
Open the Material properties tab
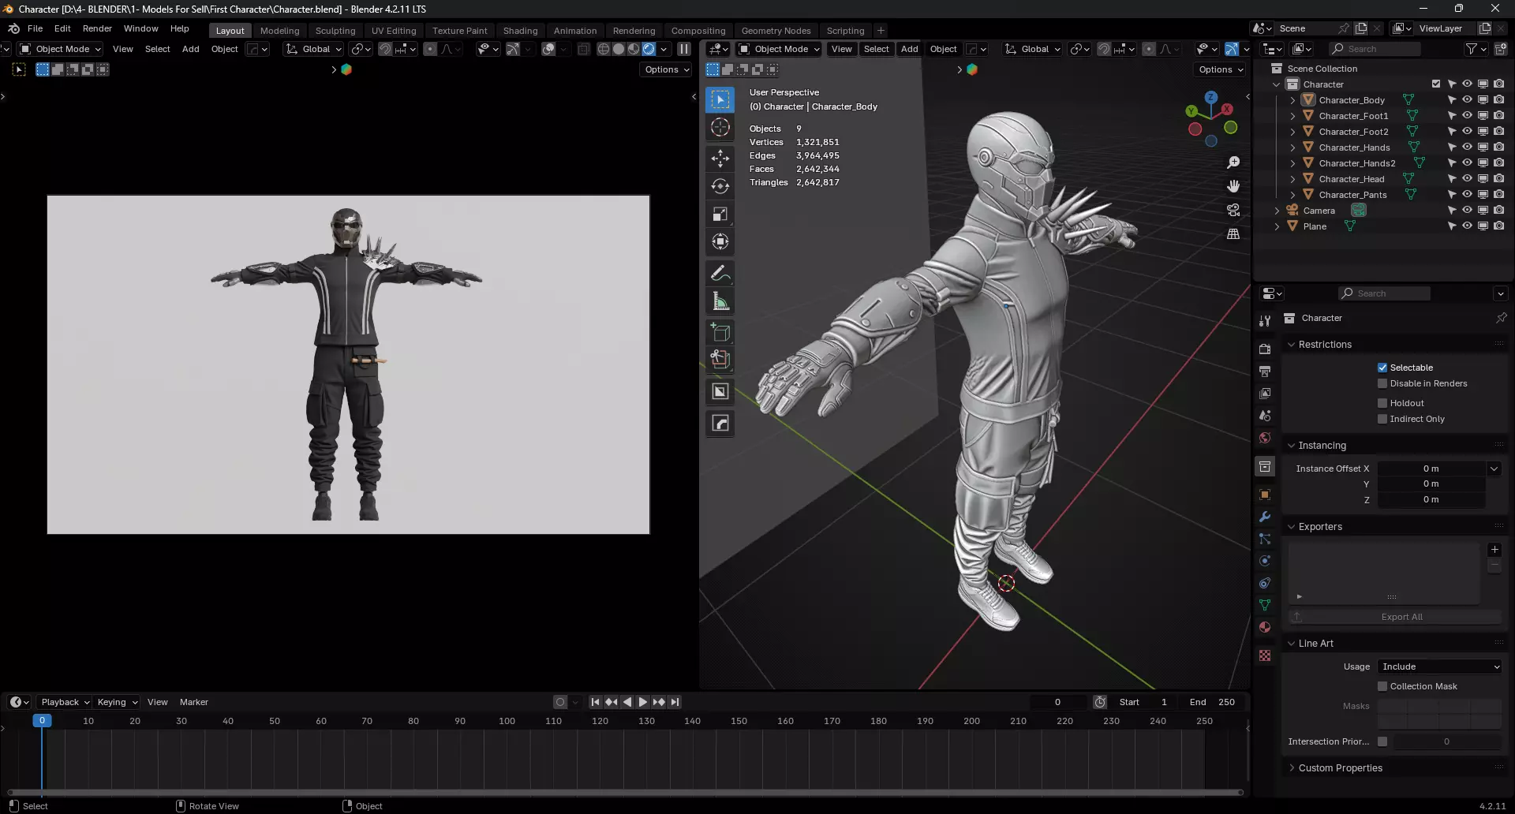pos(1265,627)
